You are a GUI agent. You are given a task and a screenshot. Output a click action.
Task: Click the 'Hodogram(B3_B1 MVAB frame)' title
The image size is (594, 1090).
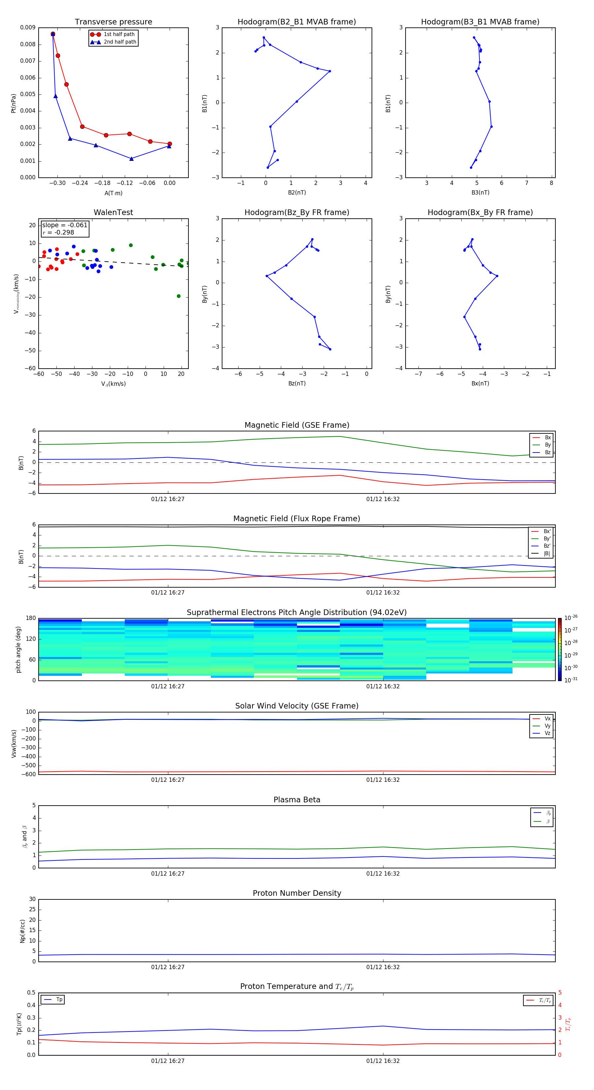pos(480,22)
